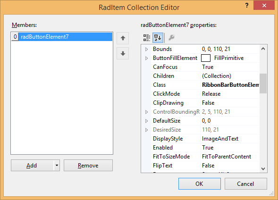Click the FitToParentContent value
This screenshot has height=200, width=278.
(227, 157)
